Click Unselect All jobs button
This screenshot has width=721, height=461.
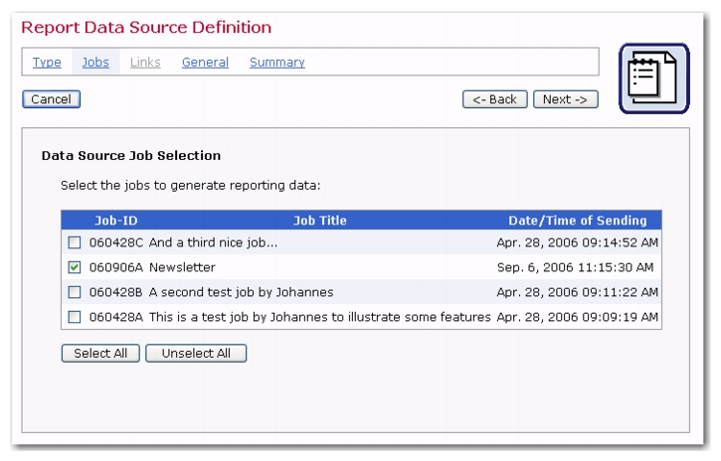coord(196,353)
